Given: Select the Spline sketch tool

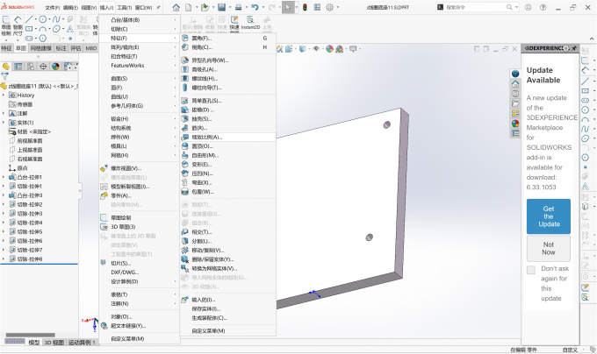Looking at the screenshot, I should [56, 19].
